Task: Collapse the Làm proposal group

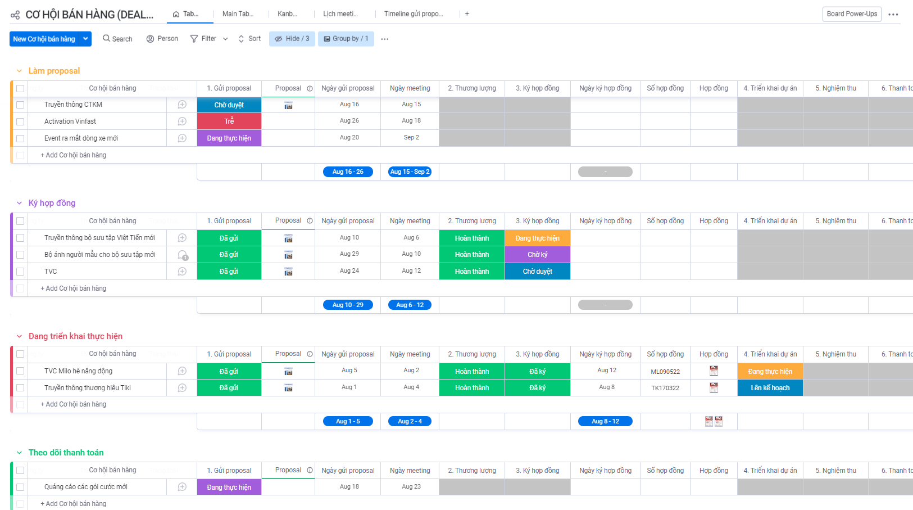Action: pyautogui.click(x=20, y=71)
